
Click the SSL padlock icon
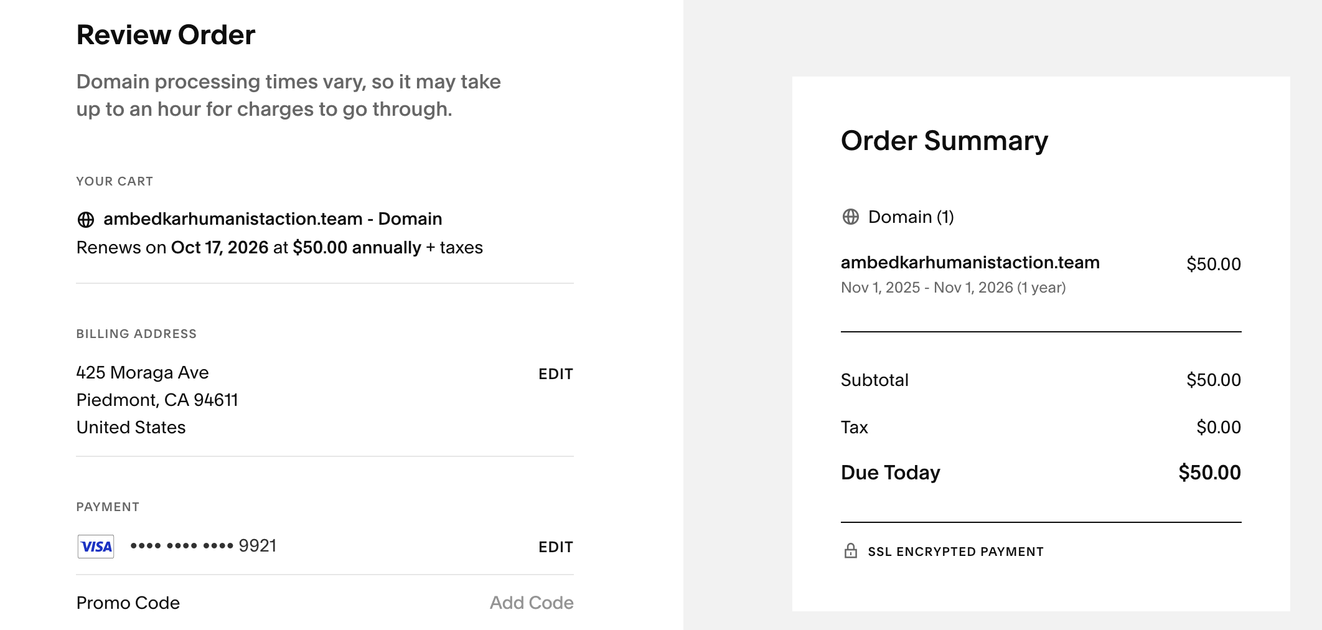(850, 551)
